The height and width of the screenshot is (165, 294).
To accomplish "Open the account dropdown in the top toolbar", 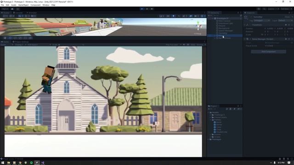I will point(5,9).
